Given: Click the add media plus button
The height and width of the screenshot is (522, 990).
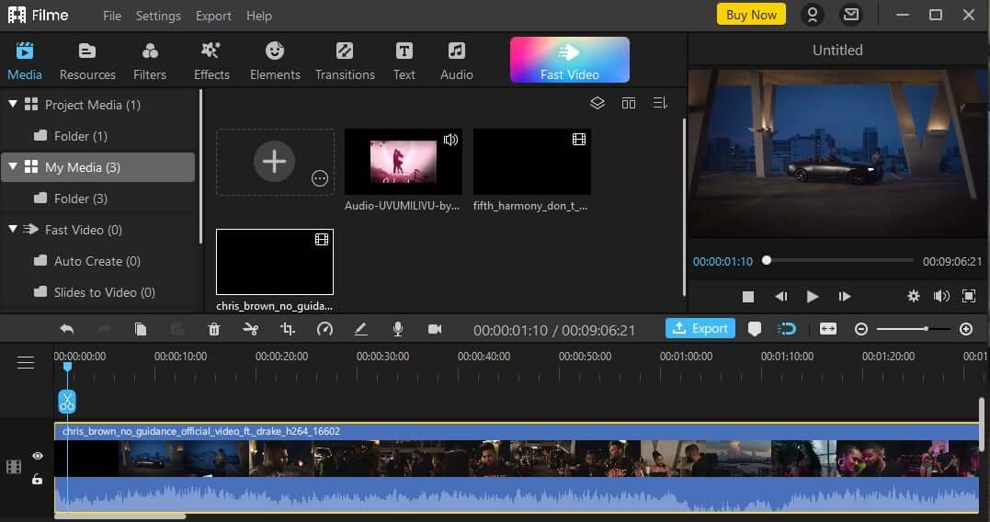Looking at the screenshot, I should pos(274,162).
